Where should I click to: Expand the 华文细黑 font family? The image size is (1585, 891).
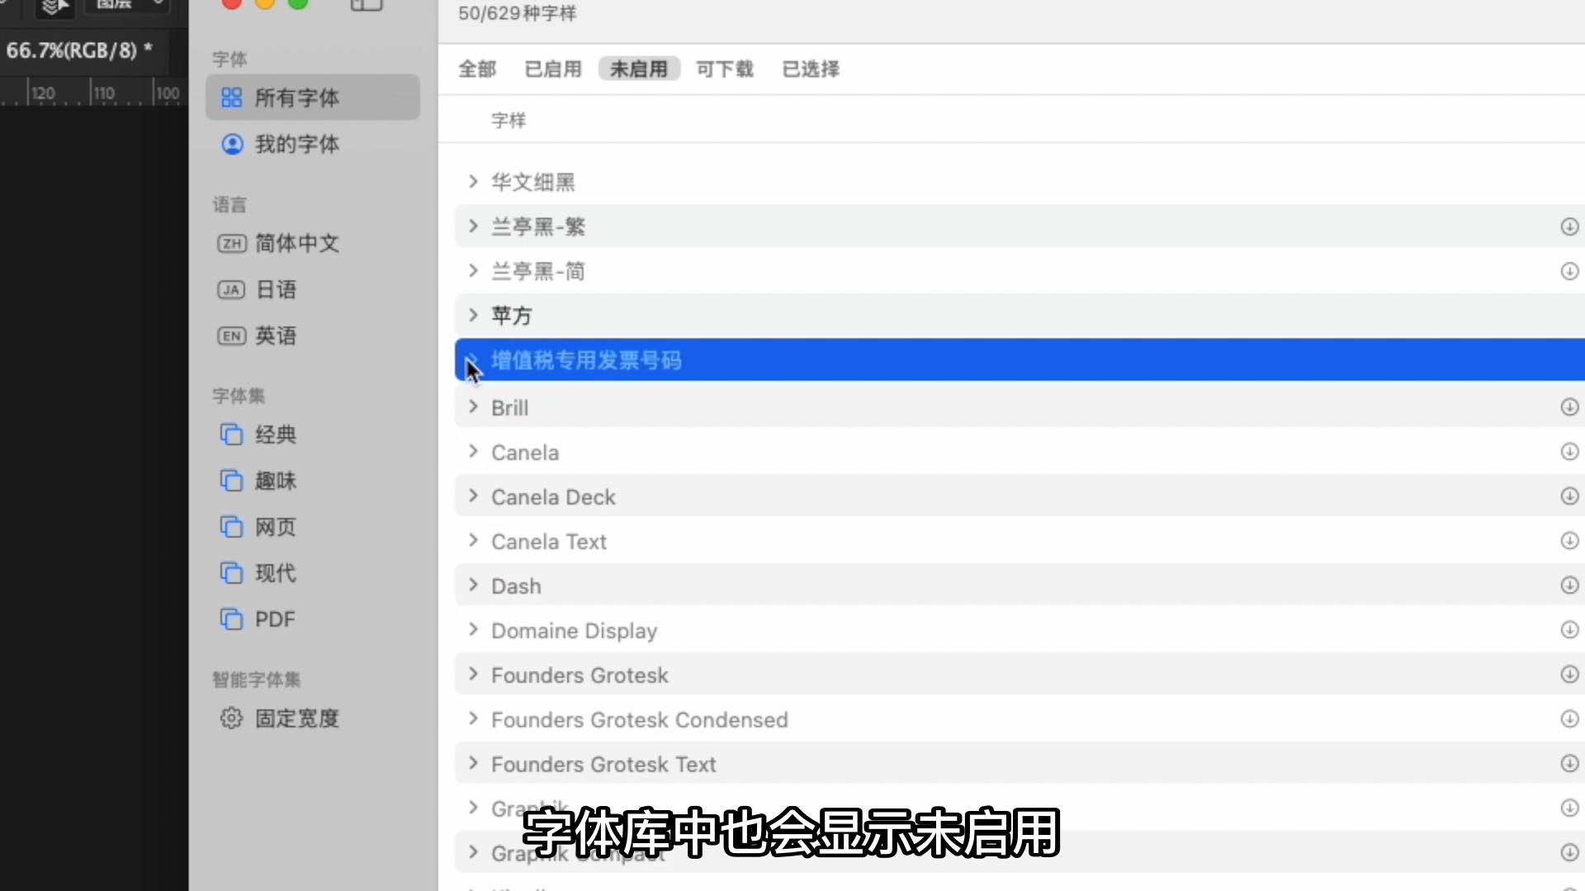(x=473, y=181)
